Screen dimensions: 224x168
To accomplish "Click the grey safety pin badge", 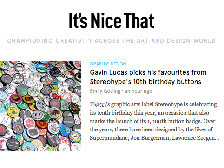I will pyautogui.click(x=13, y=144).
